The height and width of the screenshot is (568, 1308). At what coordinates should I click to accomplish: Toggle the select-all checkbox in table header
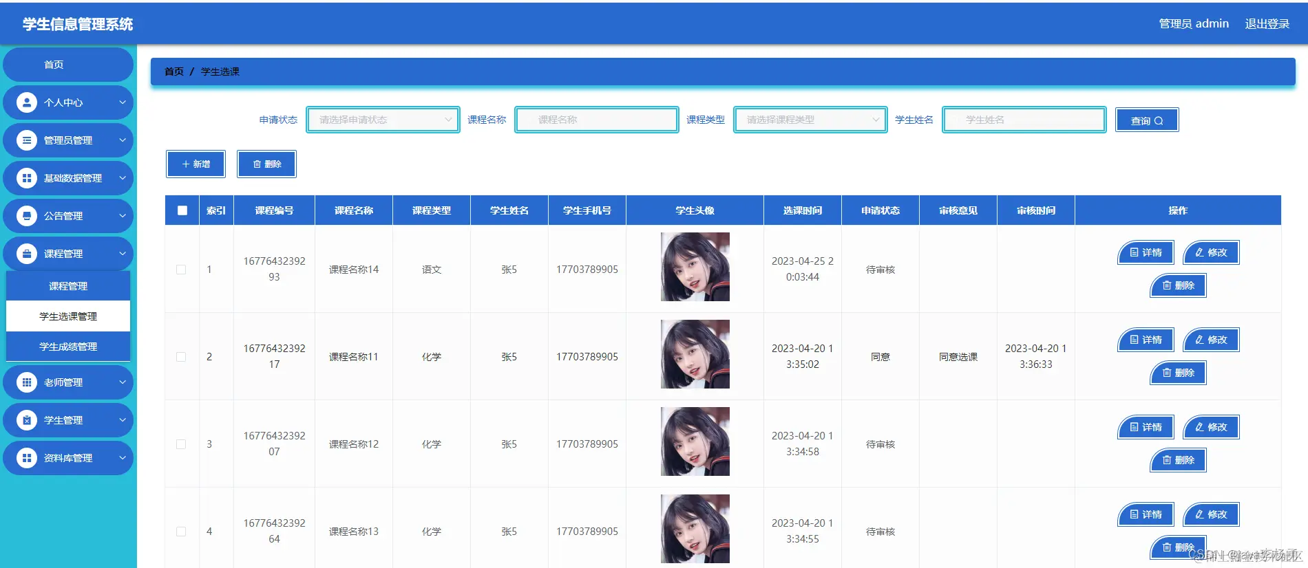(x=182, y=210)
